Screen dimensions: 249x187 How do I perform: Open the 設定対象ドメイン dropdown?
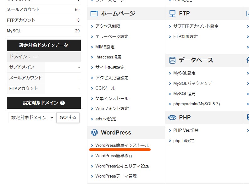click(x=31, y=118)
